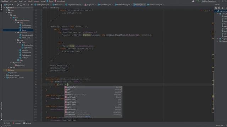Expand External Libraries node

tap(4, 75)
